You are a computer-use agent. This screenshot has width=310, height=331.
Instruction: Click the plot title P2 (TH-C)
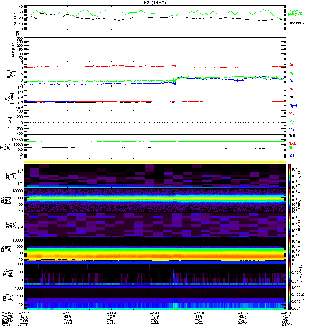coord(155,2)
